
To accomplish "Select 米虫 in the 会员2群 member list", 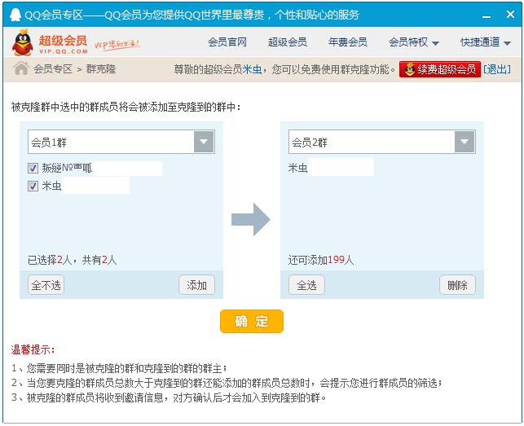I will pyautogui.click(x=297, y=168).
